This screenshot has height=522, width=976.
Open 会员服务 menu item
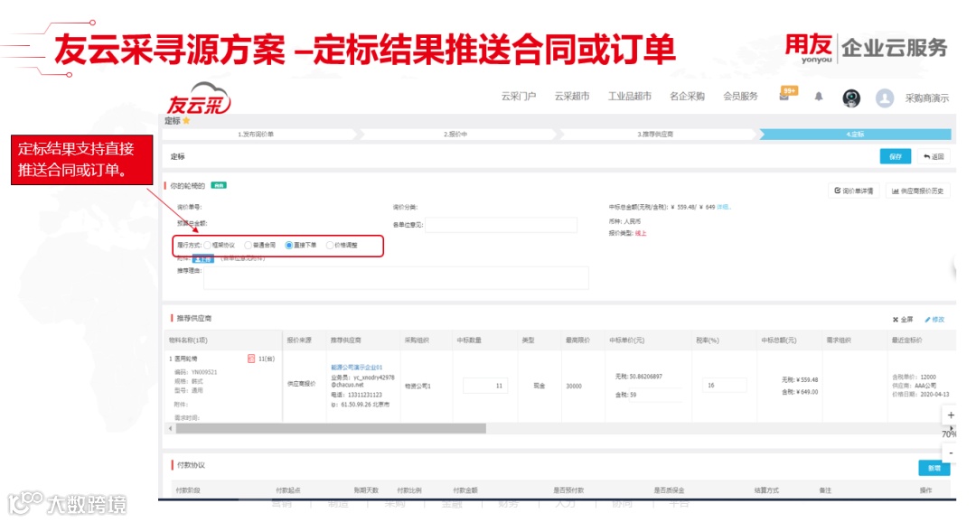coord(740,97)
